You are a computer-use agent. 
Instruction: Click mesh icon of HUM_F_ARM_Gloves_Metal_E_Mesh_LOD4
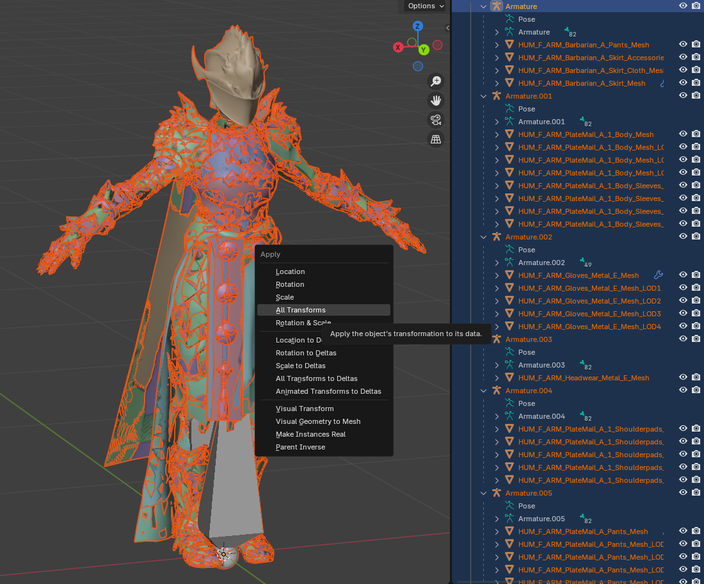[509, 327]
